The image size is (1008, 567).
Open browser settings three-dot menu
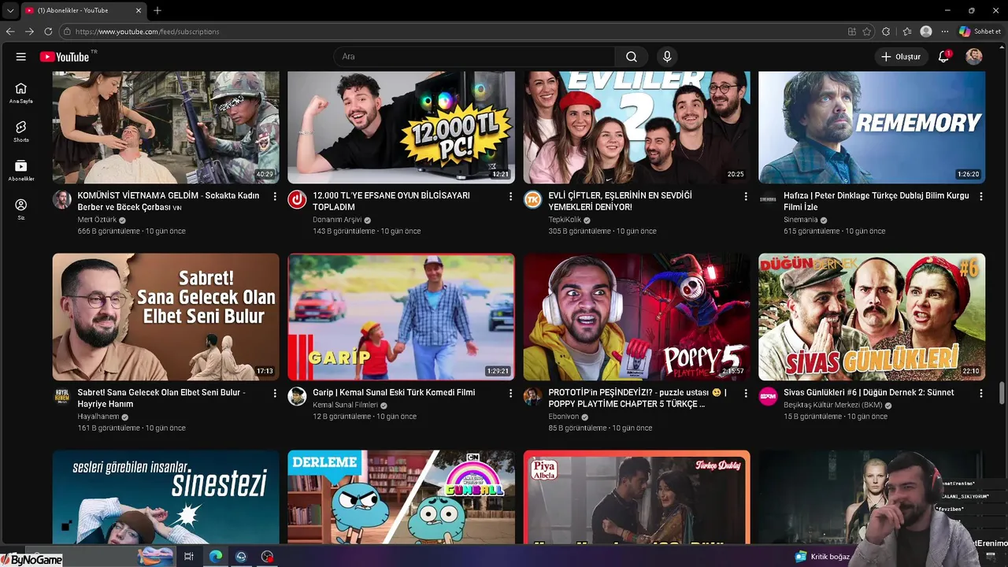point(945,31)
